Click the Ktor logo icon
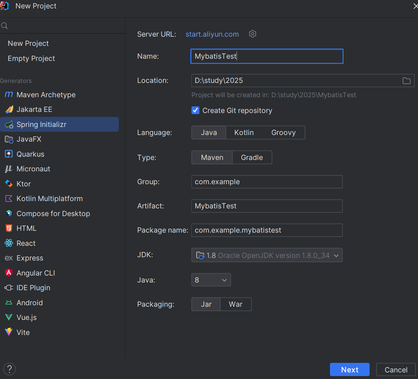This screenshot has width=418, height=379. pos(9,183)
